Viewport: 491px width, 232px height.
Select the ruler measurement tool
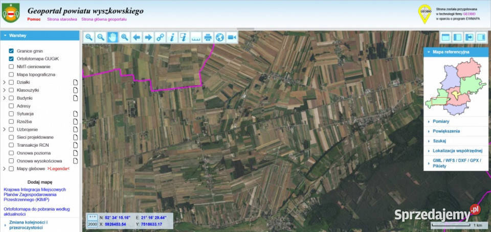click(196, 37)
